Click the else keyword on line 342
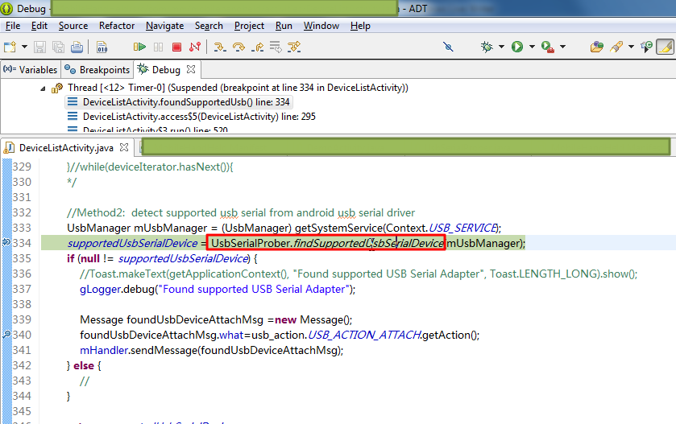This screenshot has width=676, height=424. (84, 365)
